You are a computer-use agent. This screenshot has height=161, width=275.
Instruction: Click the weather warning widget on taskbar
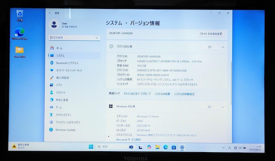[x=21, y=146]
